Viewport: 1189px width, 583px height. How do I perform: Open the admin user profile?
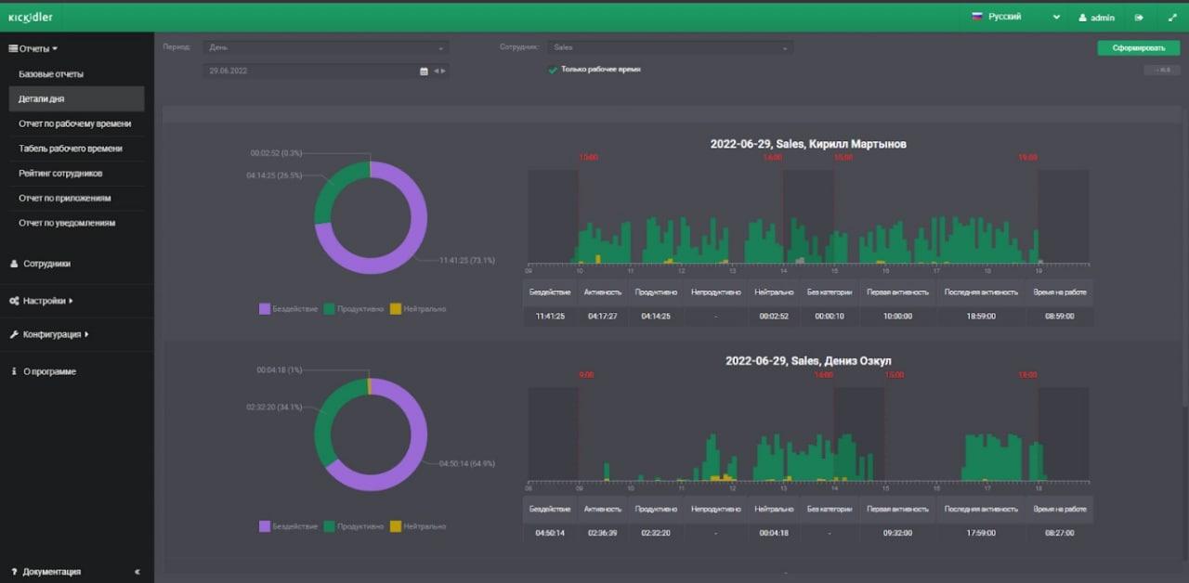[1096, 17]
